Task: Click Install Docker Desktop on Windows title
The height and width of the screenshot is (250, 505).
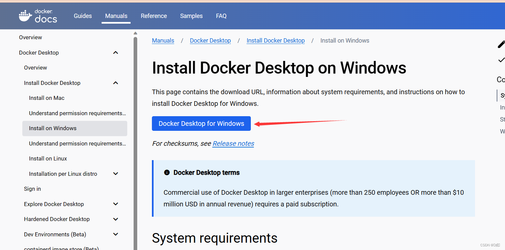Action: coord(279,68)
